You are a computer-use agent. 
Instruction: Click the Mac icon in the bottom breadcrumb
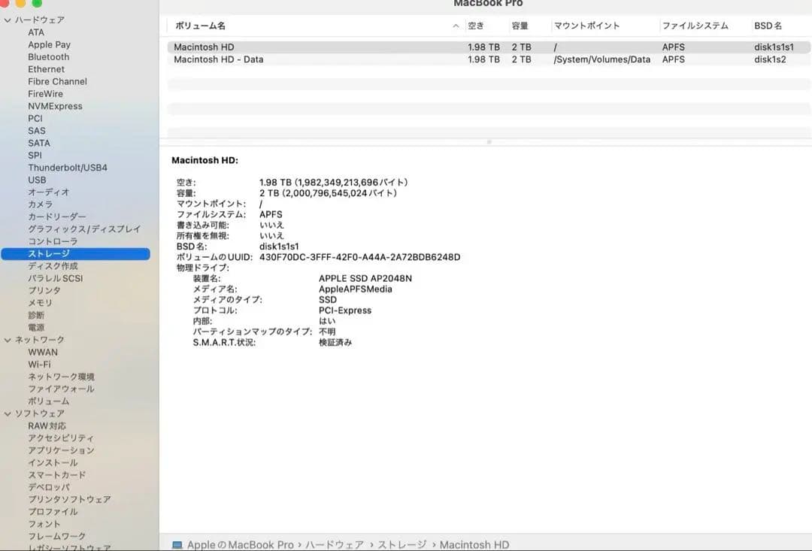coord(177,544)
